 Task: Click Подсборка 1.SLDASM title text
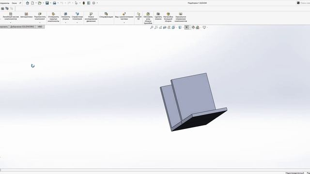pos(197,3)
